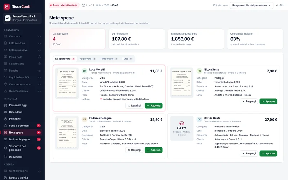Click the Note spese receipt icon
The width and height of the screenshot is (288, 180).
5,132
